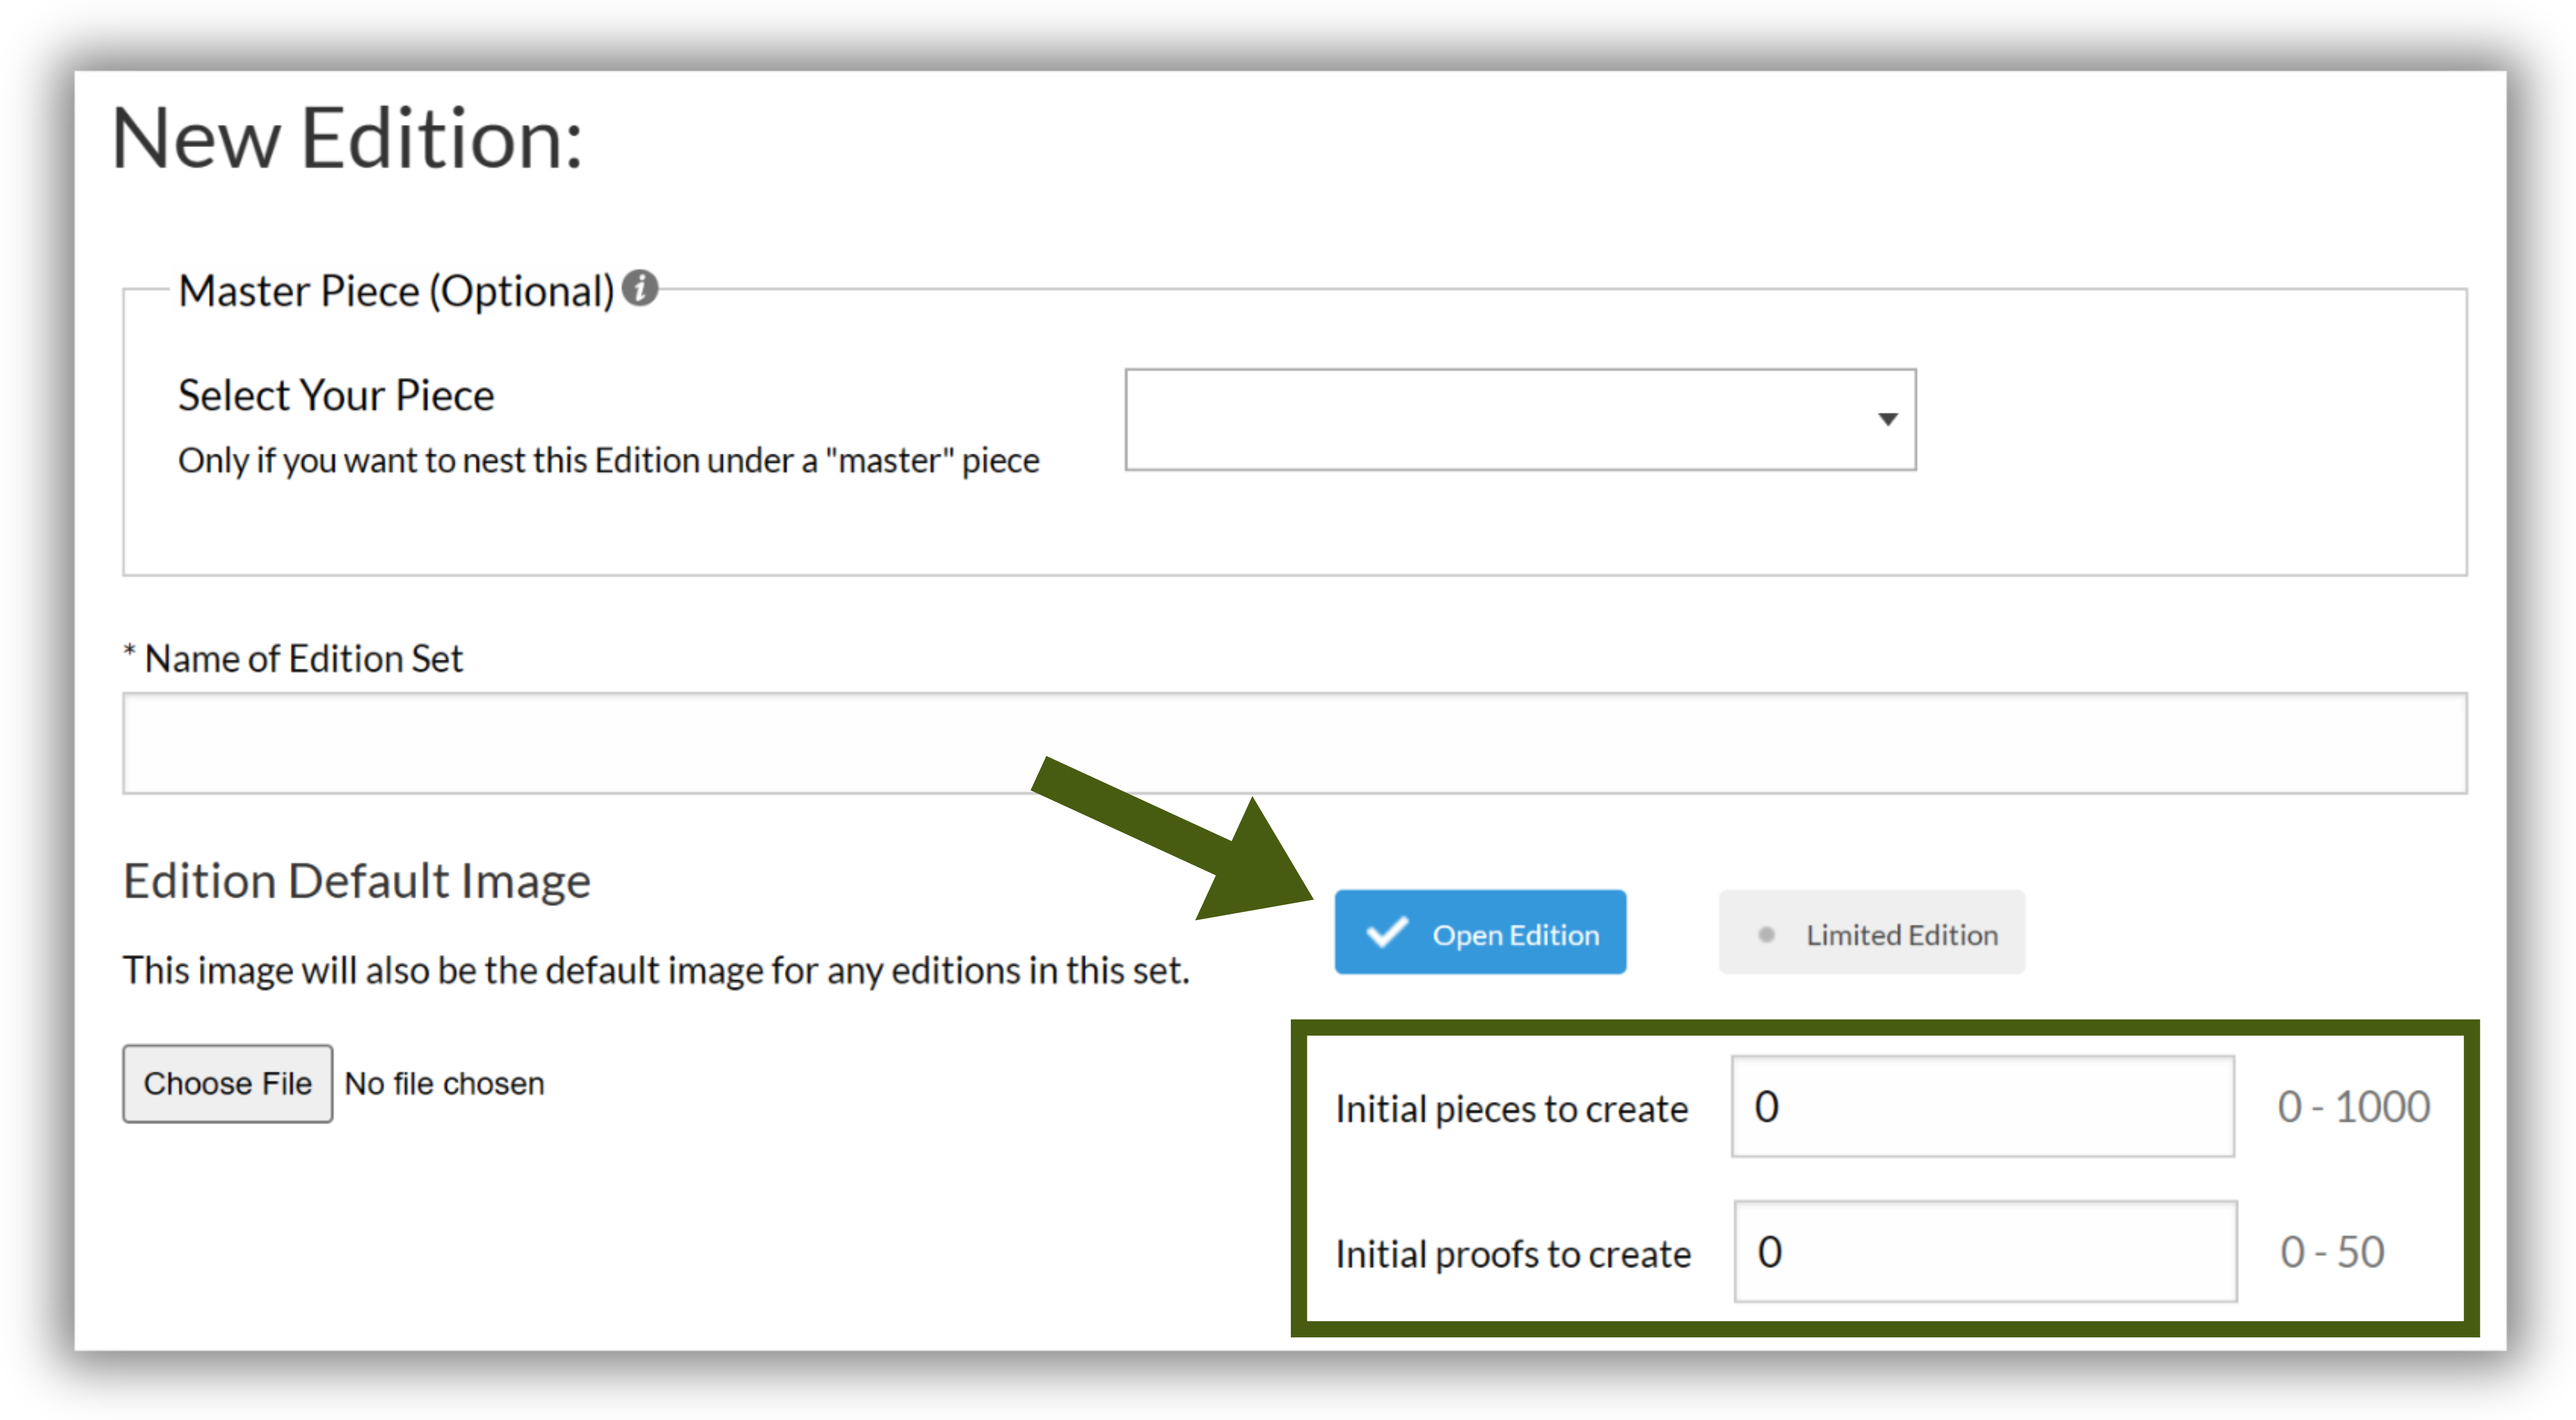Open the Select Your Piece dropdown

1520,419
